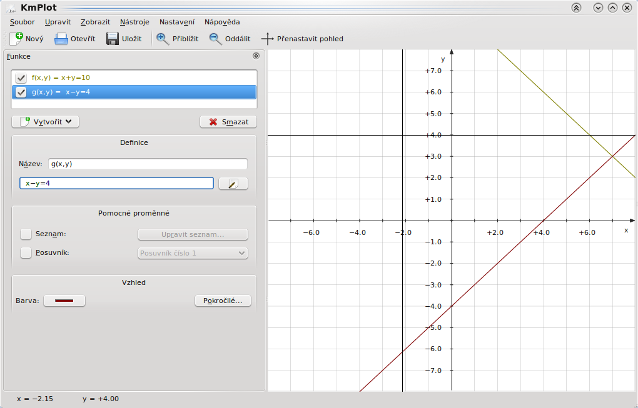The height and width of the screenshot is (408, 638).
Task: Click the +7.0 y-axis label
Action: click(x=433, y=71)
